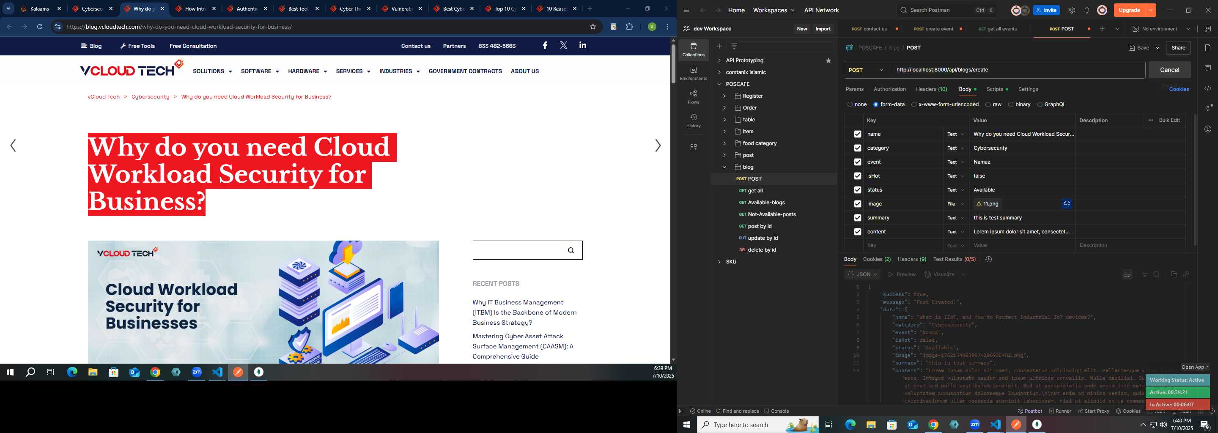Select the GraphQL body type radio
The image size is (1218, 433).
click(1039, 104)
